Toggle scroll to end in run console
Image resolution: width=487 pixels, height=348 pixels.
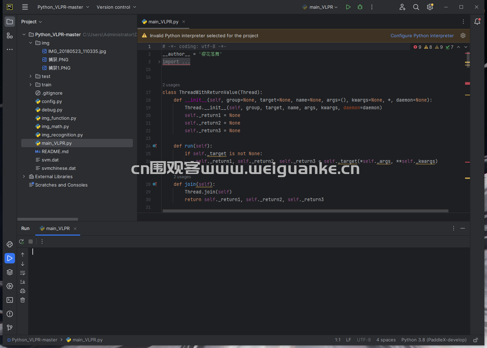tap(23, 282)
